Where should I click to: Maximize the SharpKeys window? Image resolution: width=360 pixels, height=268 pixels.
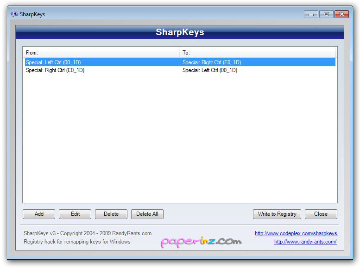point(326,14)
